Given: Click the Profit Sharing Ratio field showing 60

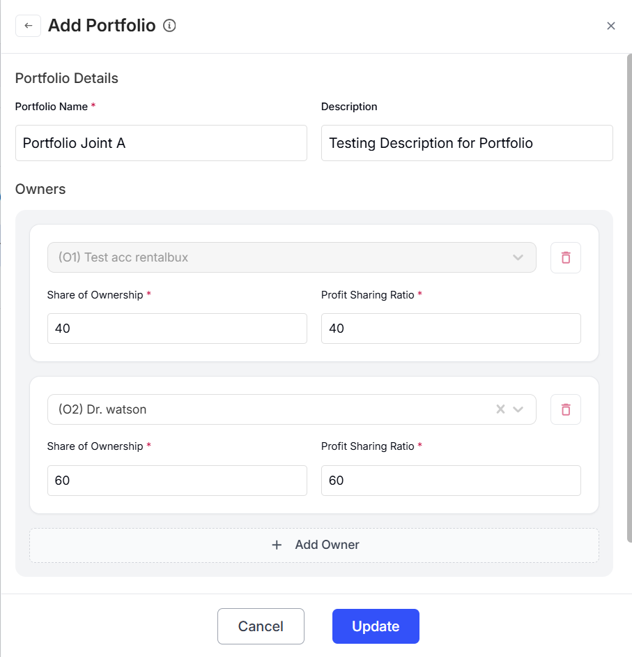Looking at the screenshot, I should (x=450, y=480).
